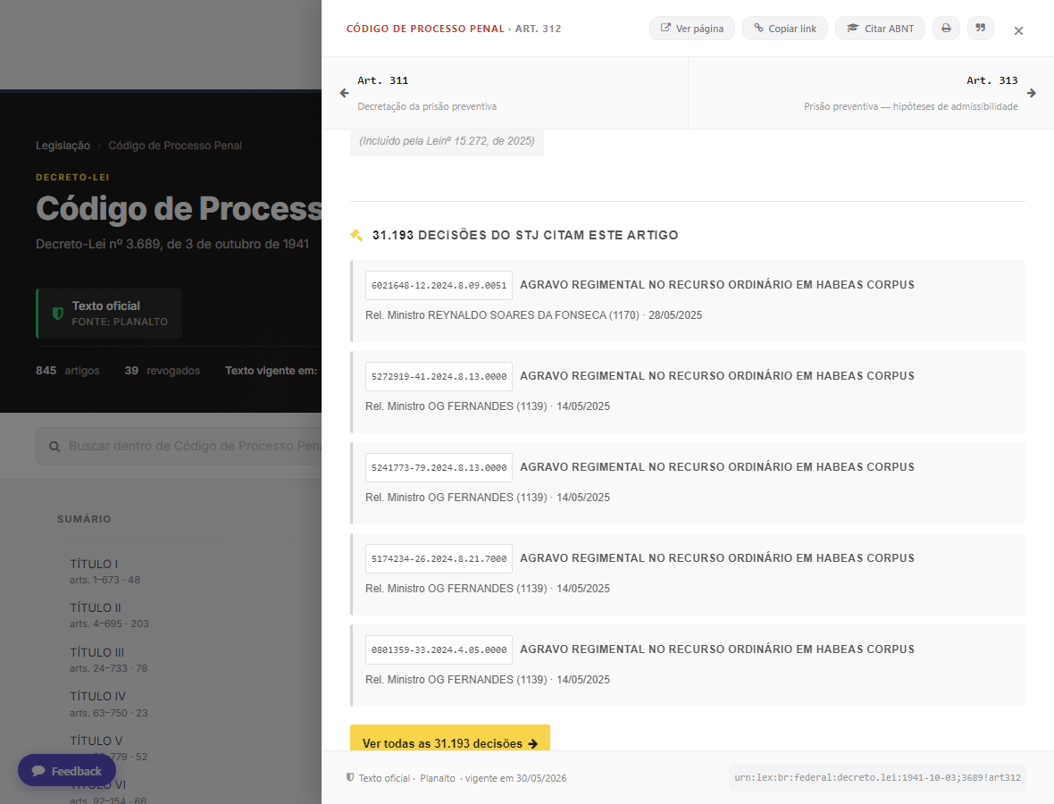This screenshot has height=804, width=1054.
Task: Click the quotation marks icon button
Action: 980,29
